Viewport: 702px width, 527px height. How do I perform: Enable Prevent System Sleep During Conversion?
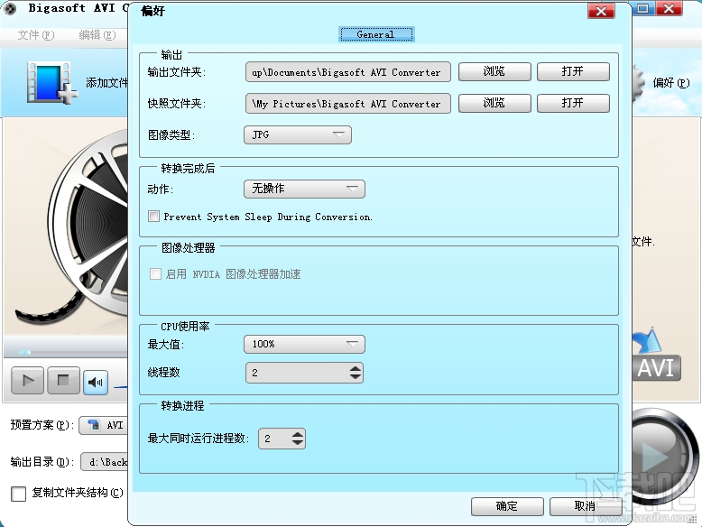[153, 217]
